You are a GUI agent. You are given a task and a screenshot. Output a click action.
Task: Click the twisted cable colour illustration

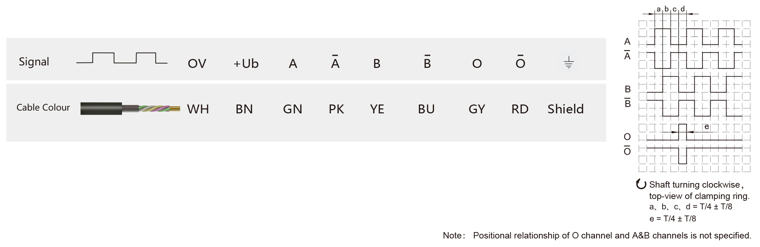130,108
